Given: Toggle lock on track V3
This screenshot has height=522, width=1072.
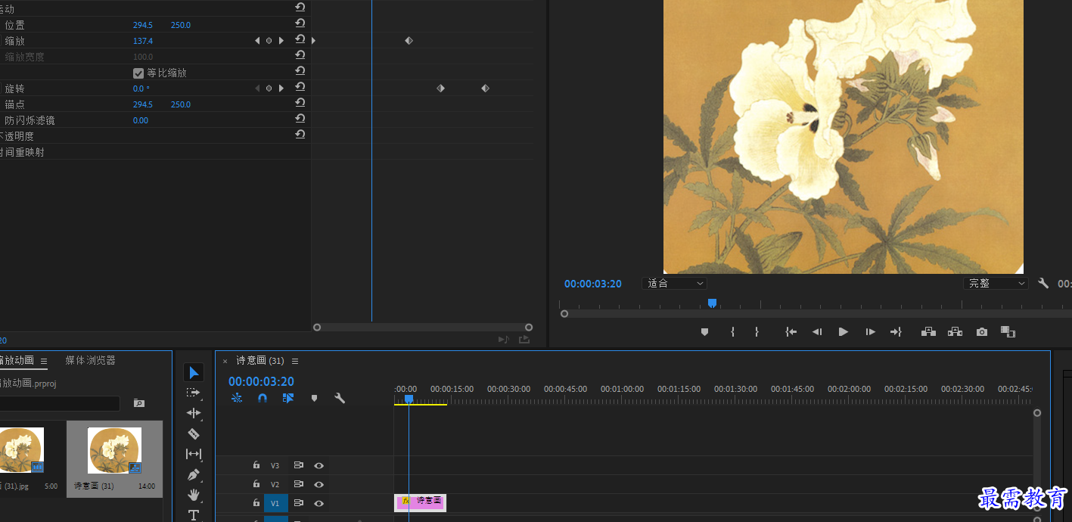Looking at the screenshot, I should [x=256, y=465].
